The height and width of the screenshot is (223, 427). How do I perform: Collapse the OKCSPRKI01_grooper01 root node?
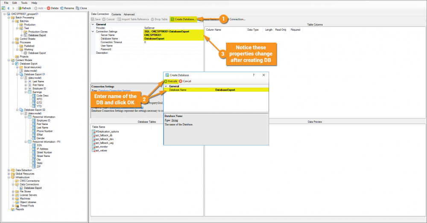point(5,14)
